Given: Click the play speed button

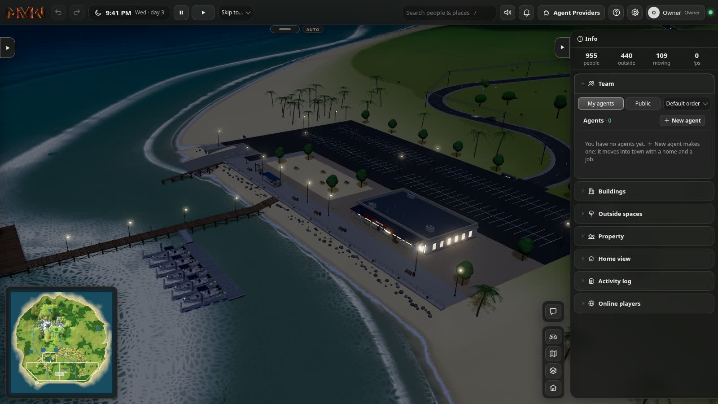Looking at the screenshot, I should coord(203,13).
